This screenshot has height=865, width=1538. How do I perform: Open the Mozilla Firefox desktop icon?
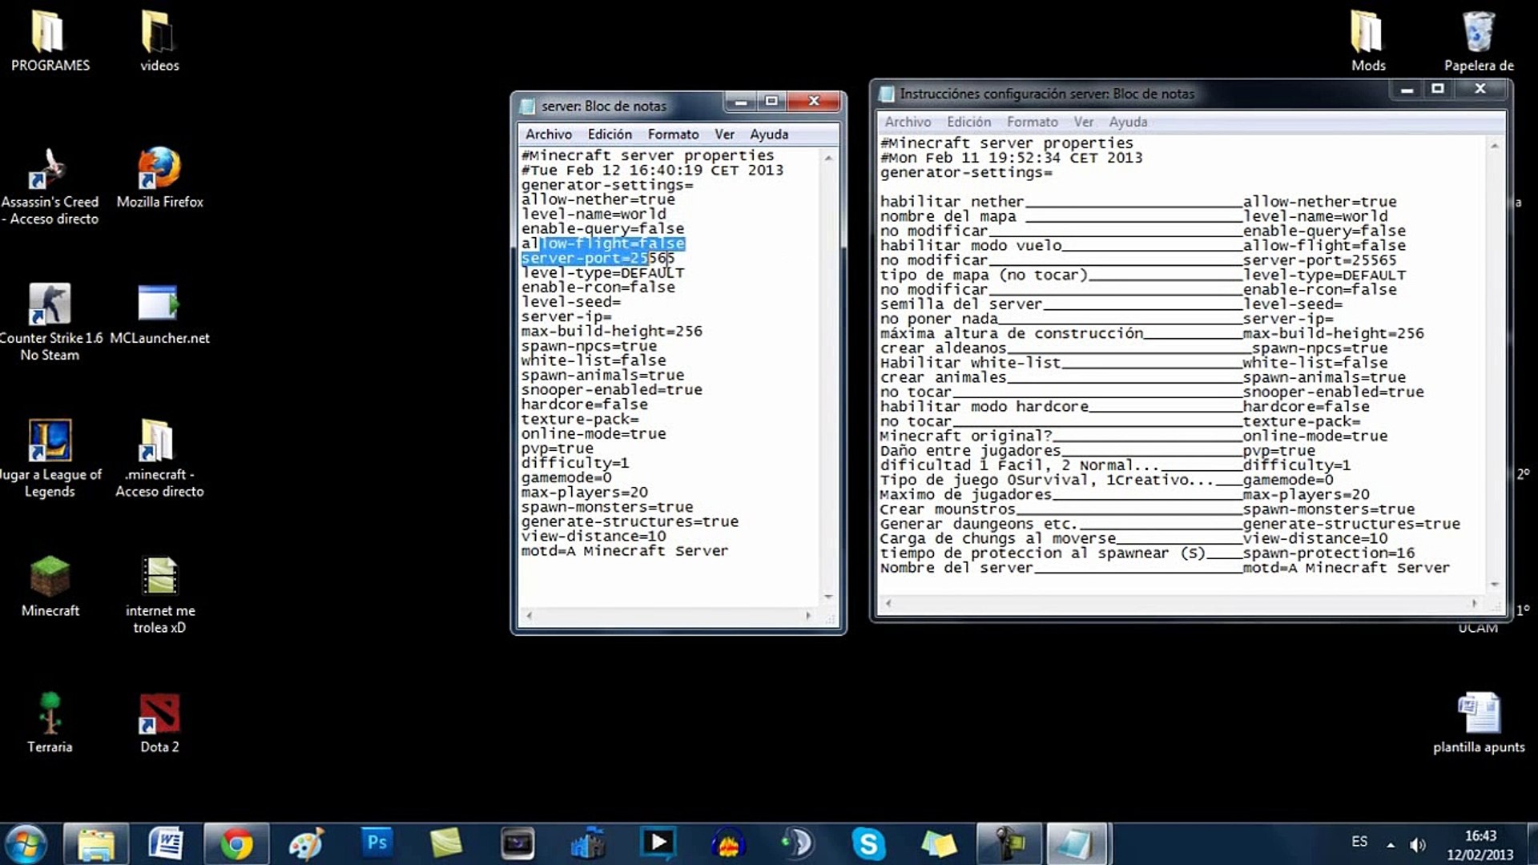coord(159,170)
